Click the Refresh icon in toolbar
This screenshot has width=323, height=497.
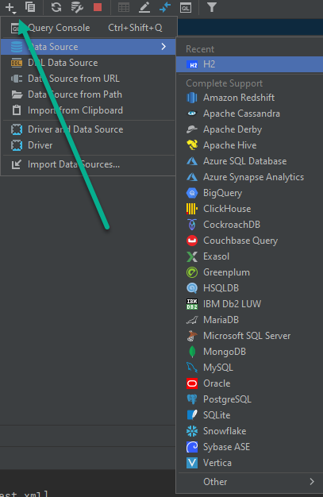click(56, 7)
